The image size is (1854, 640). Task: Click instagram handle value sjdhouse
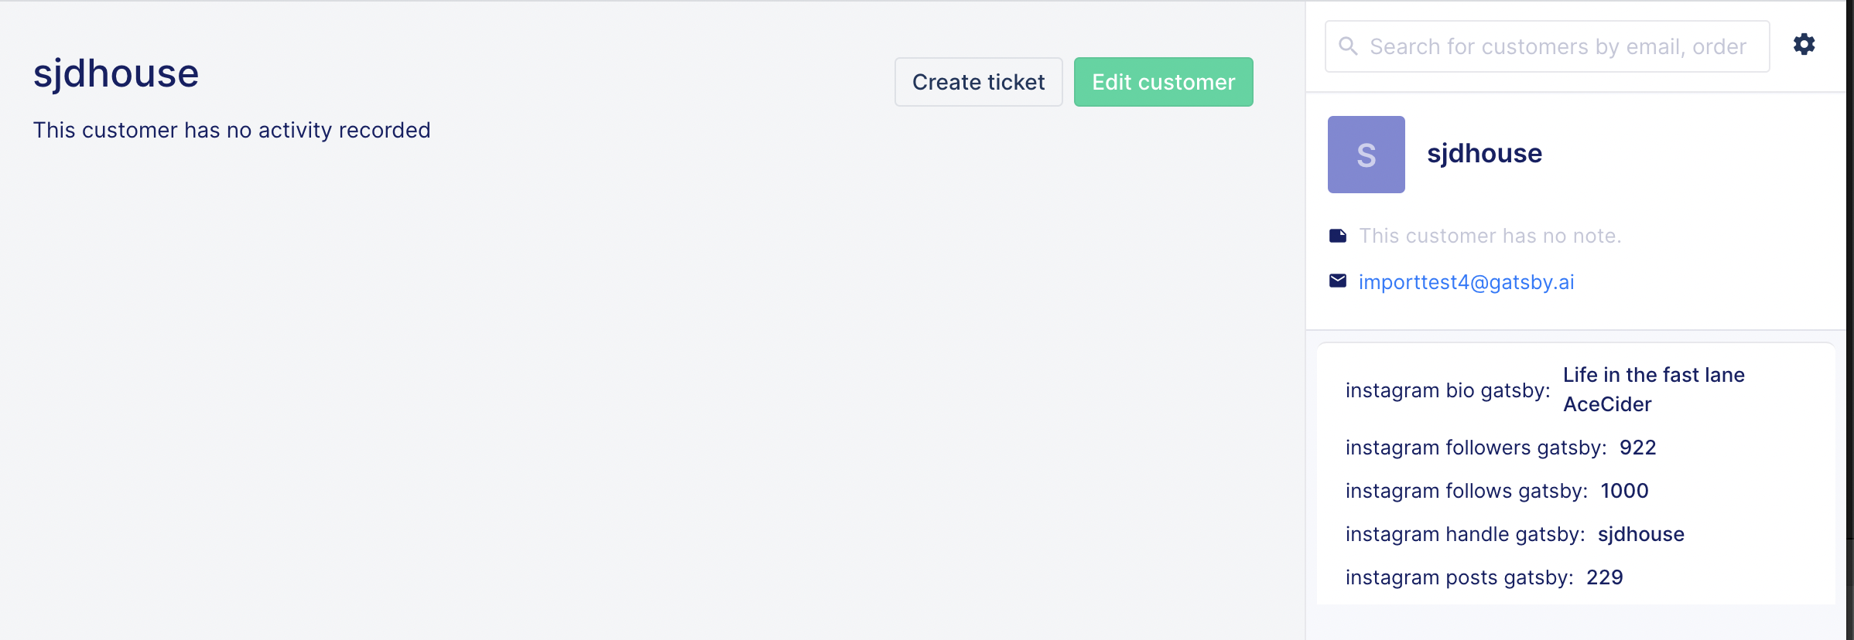tap(1641, 534)
